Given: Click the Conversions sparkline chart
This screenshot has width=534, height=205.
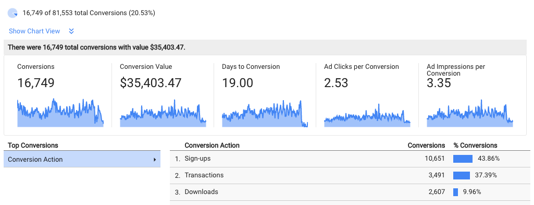Looking at the screenshot, I should [60, 113].
